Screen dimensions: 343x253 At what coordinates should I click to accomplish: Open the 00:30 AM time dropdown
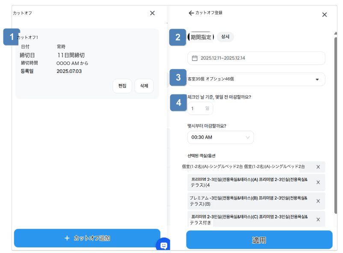point(221,137)
